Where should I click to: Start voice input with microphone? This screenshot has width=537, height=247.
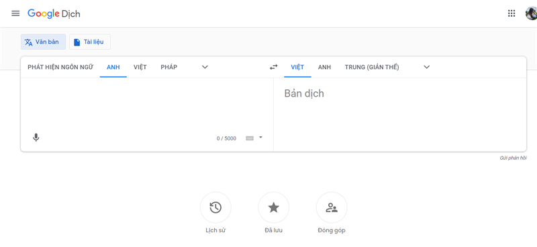pos(36,138)
